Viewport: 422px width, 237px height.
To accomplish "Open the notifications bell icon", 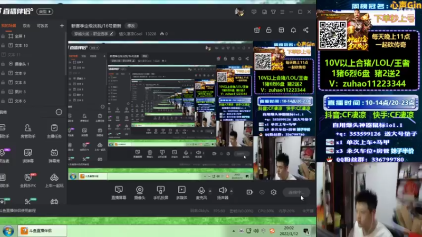I will (x=293, y=30).
